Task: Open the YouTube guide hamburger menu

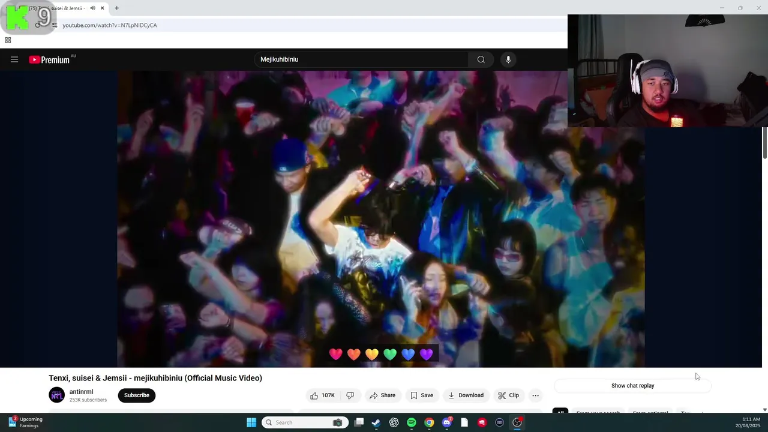Action: pyautogui.click(x=14, y=59)
